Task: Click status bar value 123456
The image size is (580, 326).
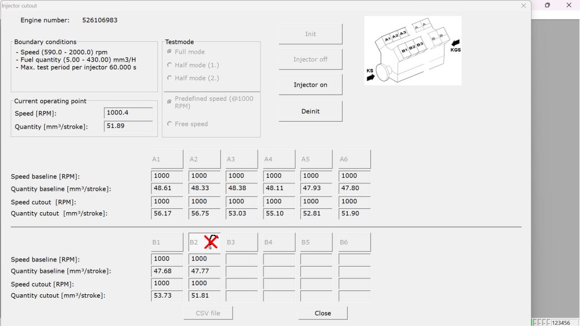Action: pyautogui.click(x=561, y=323)
